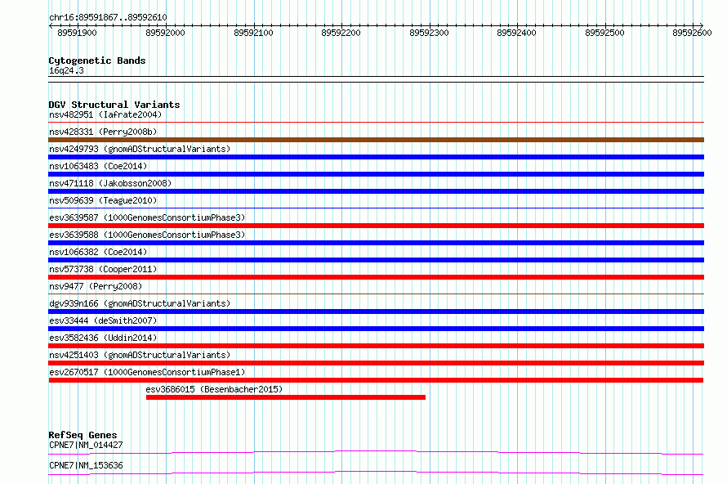Viewport: 727px width, 484px height.
Task: Click the RefSeq Genes track heading
Action: 83,435
